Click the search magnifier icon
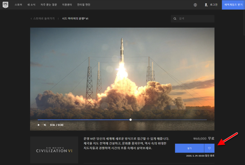245x165 pixels. point(175,19)
